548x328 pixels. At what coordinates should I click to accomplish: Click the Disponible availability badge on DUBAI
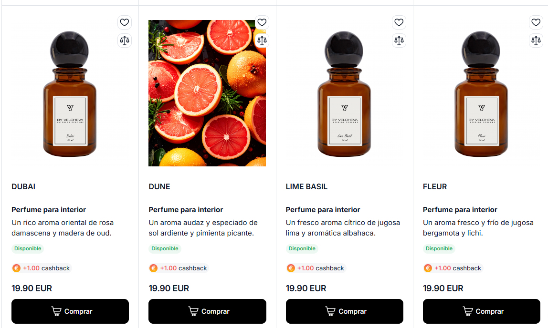[27, 248]
